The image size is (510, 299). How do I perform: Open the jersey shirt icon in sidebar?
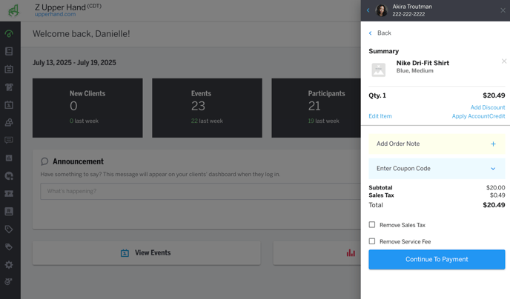tap(9, 87)
